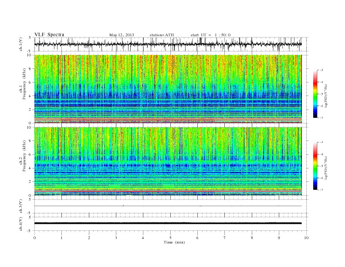345x267 pixels.
Task: Click the ch.1 colorbar "log(PSD)(V²/Hz)" label
Action: [x=326, y=96]
